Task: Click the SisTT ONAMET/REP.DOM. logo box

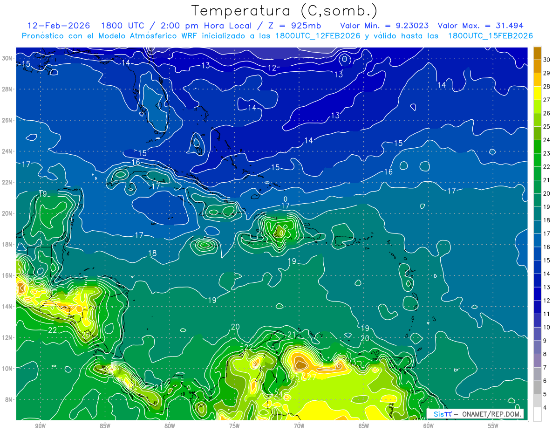Action: 476,414
